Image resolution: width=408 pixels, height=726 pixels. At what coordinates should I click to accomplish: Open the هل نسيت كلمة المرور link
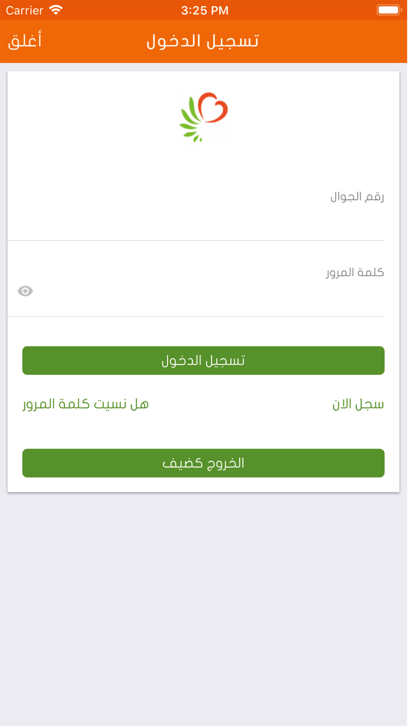pyautogui.click(x=86, y=404)
